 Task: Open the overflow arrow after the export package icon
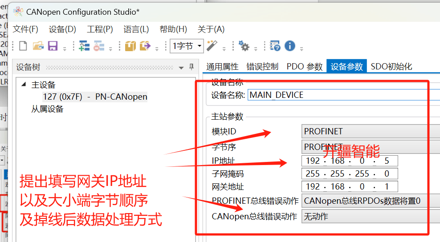(x=157, y=49)
